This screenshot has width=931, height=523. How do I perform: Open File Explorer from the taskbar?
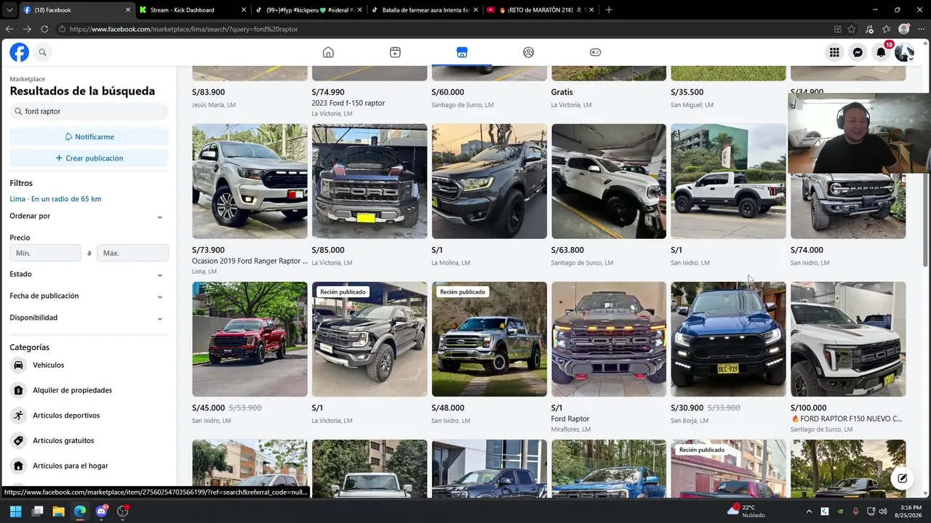point(59,511)
